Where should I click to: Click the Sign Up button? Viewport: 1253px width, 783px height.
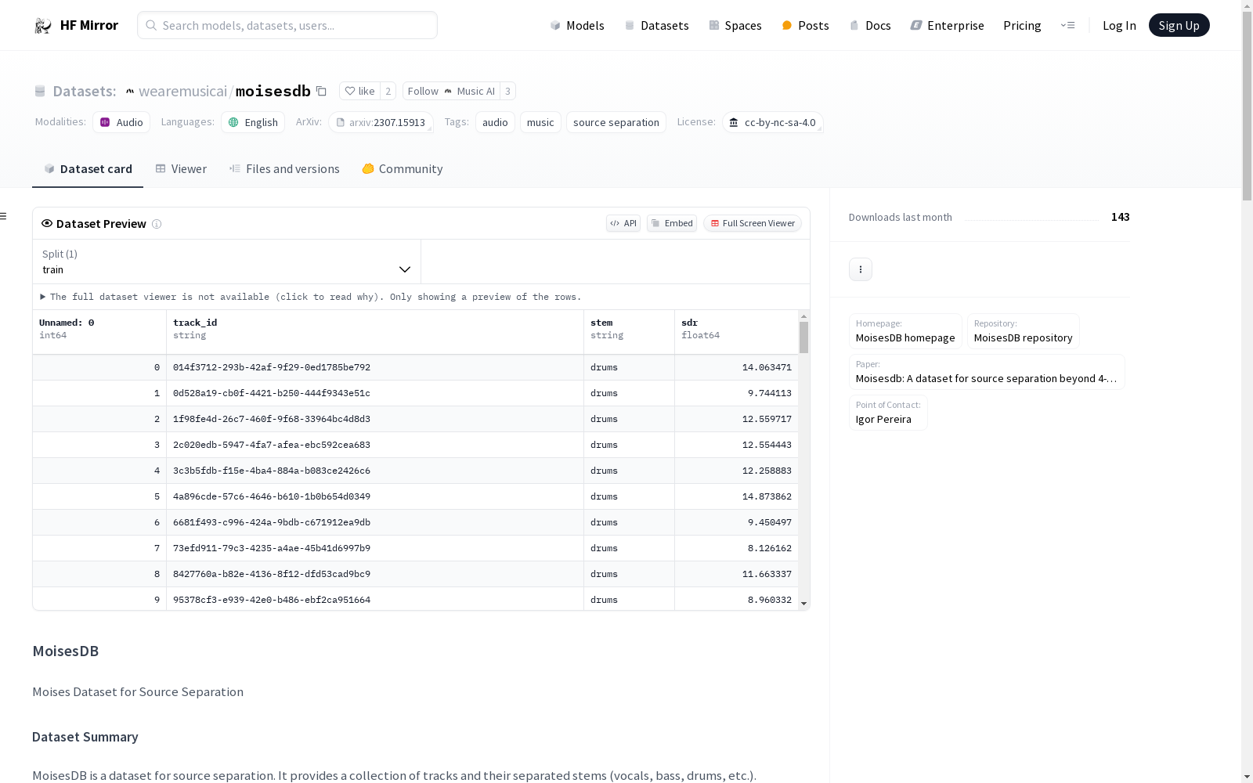click(1179, 25)
